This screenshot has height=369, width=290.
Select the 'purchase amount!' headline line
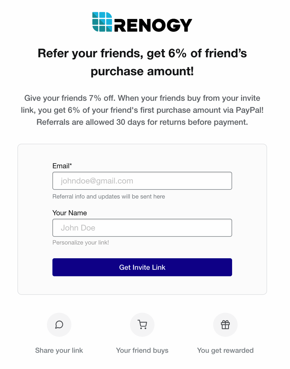tap(142, 71)
